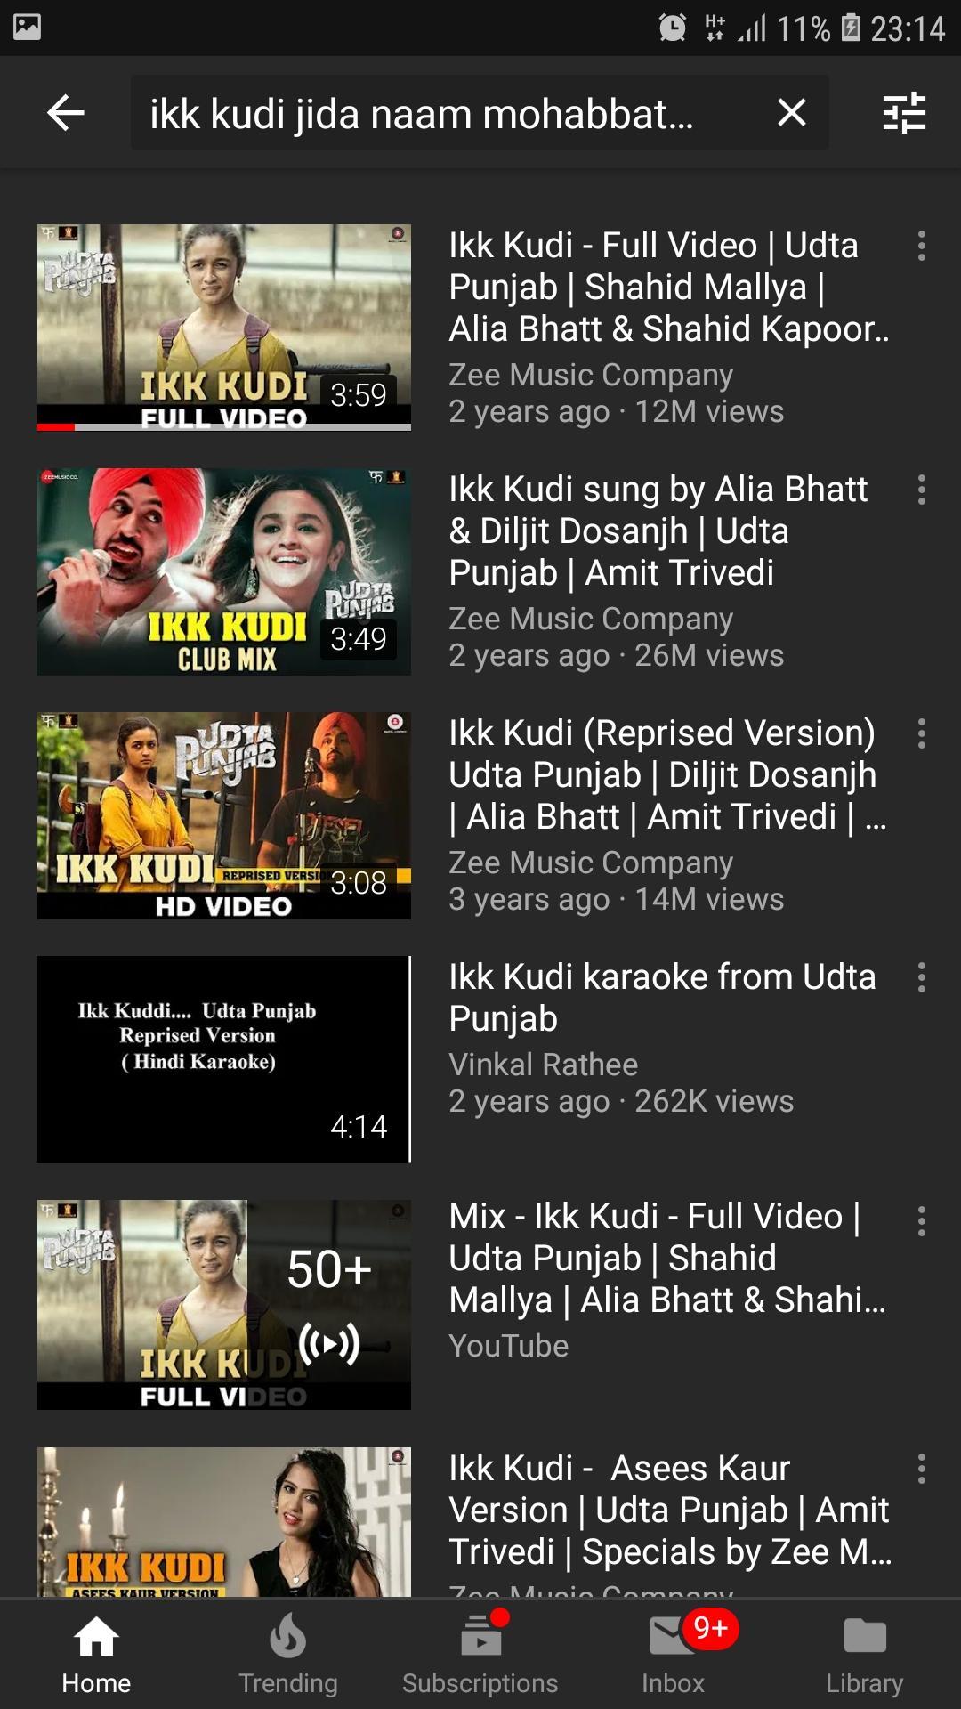Open title 'Ikk Kudi karaoke from Udta Punjab'

[x=662, y=998]
